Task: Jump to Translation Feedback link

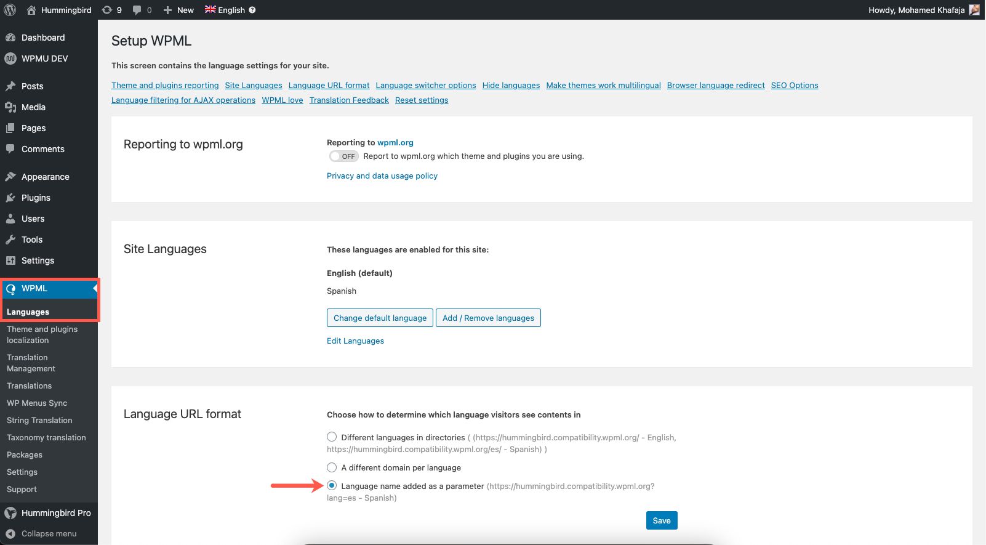Action: point(349,100)
